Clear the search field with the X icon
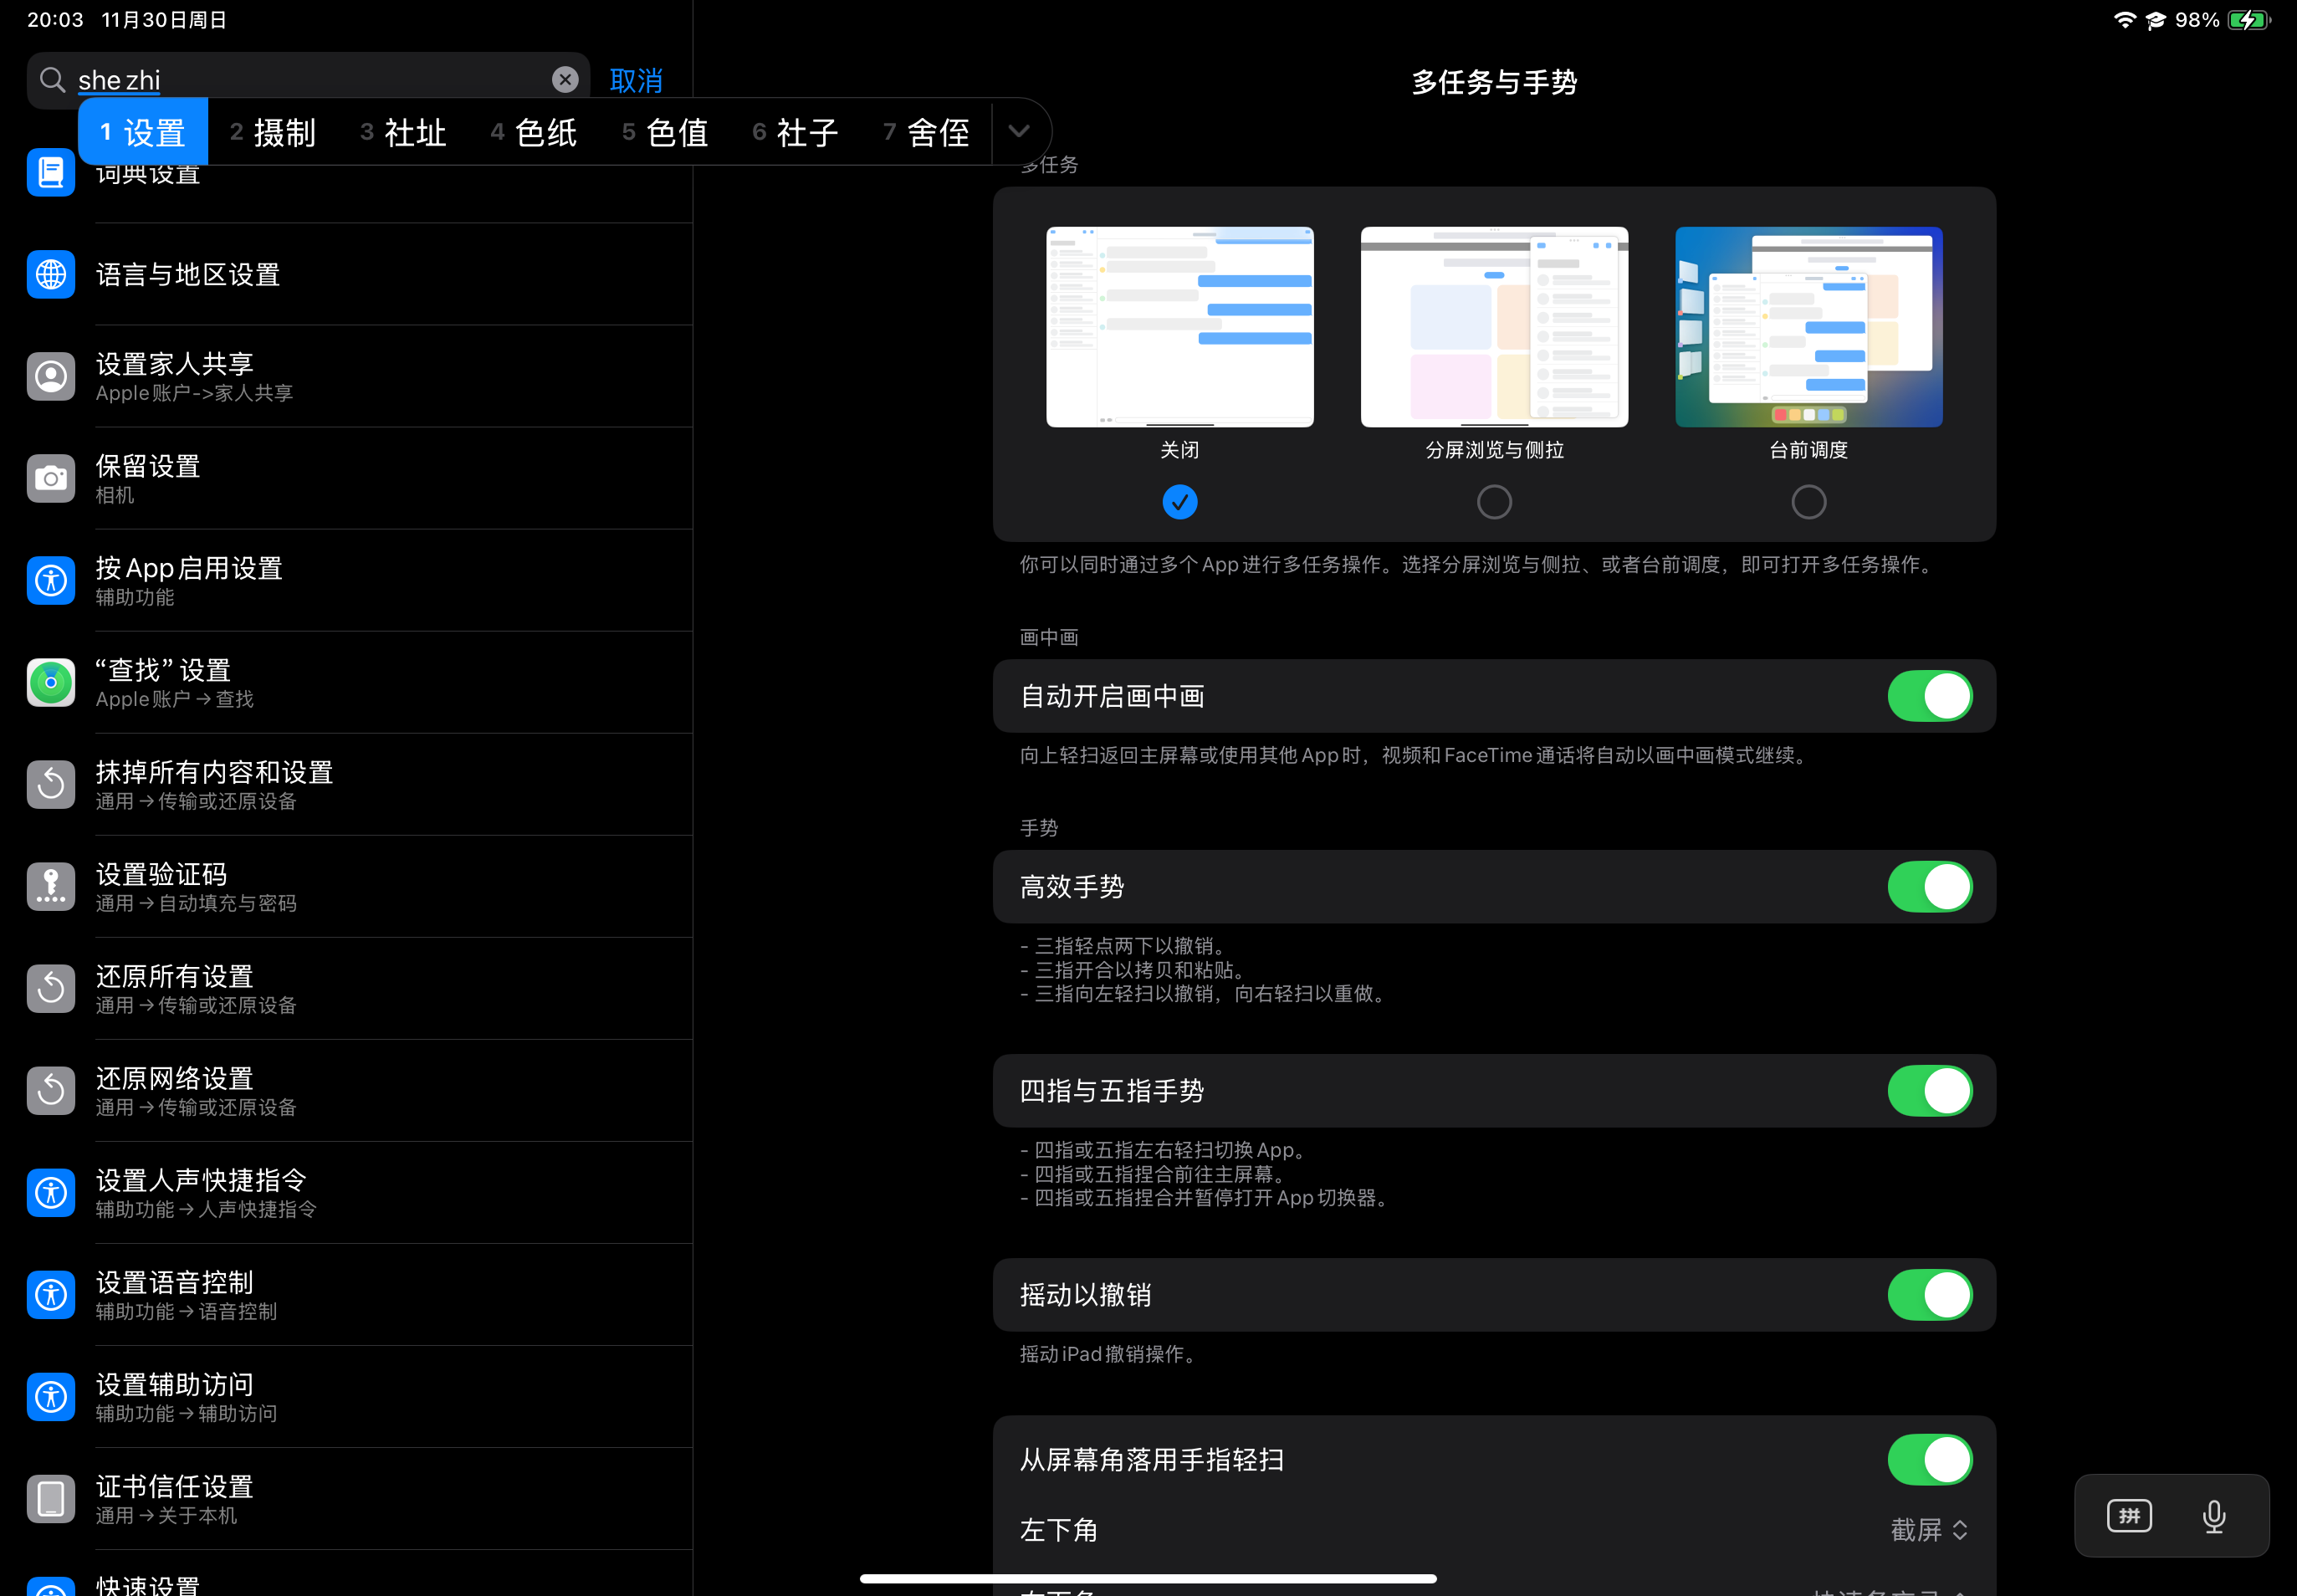 (565, 80)
